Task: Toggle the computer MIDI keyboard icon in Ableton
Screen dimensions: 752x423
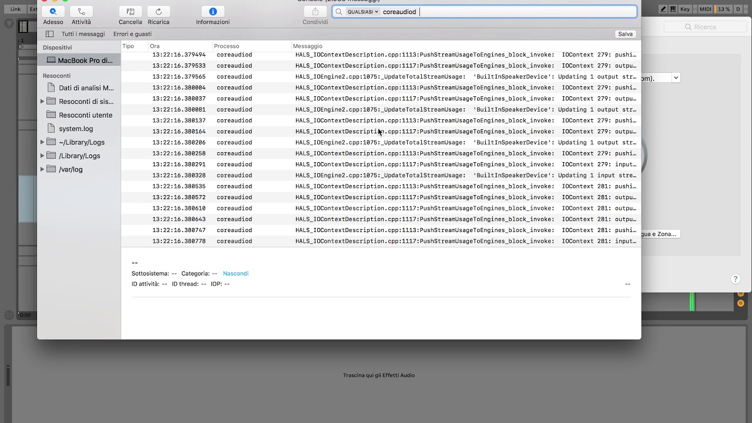Action: click(x=673, y=9)
